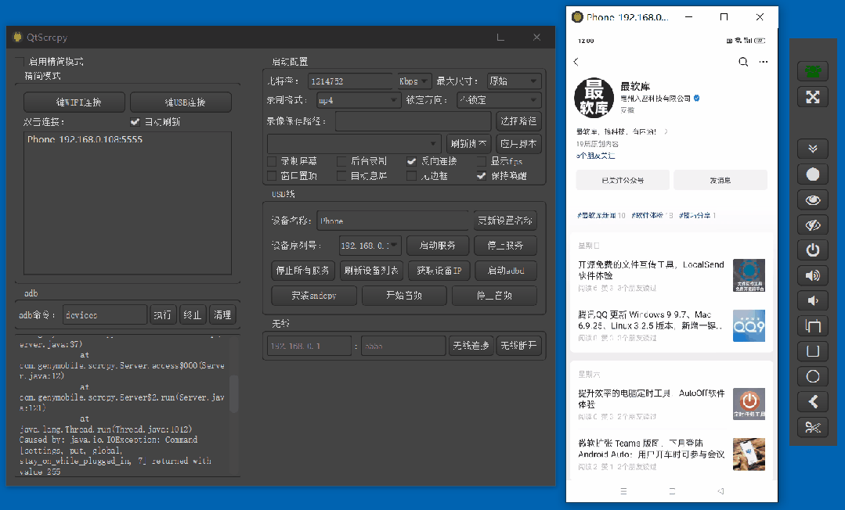Uncheck the 保持唤醒 checkbox
Screen dimensions: 845x510
pos(482,176)
